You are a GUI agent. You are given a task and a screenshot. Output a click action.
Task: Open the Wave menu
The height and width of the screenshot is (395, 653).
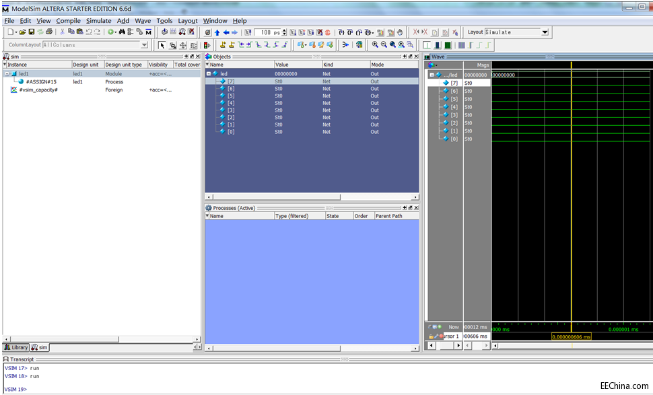(143, 21)
